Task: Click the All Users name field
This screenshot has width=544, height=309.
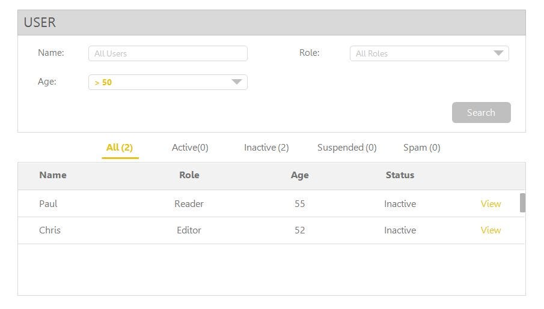Action: (168, 53)
